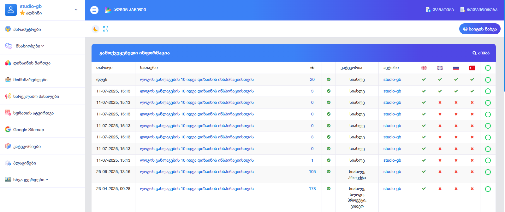Click the დამატება button in the header
Screen dimensions: 505x212
440,10
